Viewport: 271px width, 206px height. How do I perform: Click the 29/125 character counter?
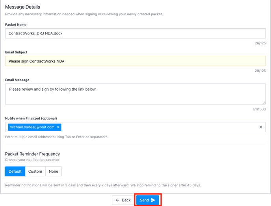[260, 71]
